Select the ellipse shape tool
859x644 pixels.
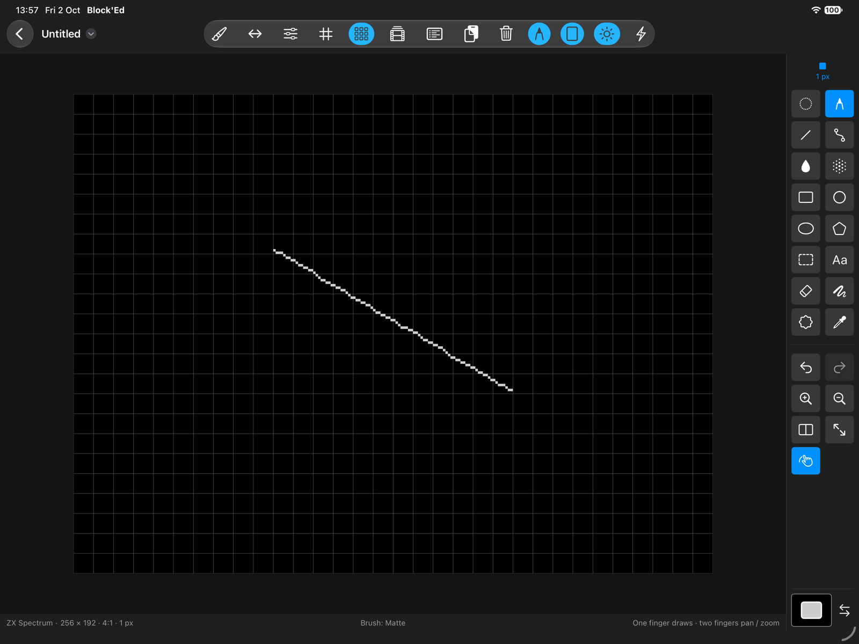point(806,229)
